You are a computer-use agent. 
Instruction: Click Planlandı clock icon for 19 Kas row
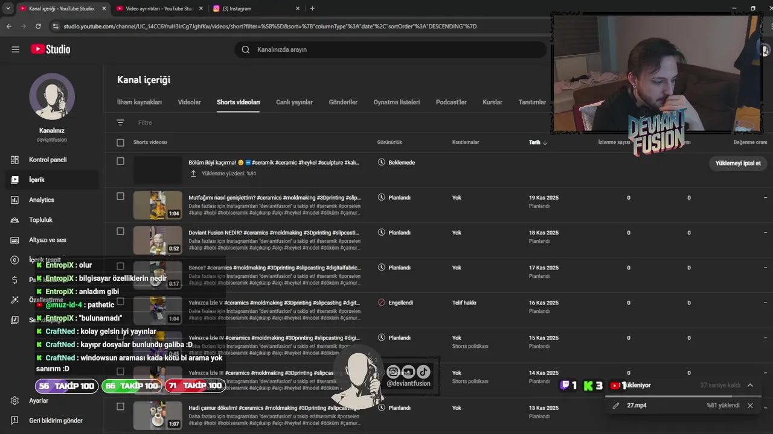(x=381, y=197)
